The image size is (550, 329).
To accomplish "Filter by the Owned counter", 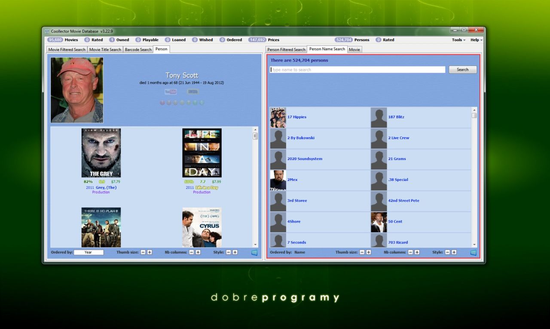I will click(119, 40).
